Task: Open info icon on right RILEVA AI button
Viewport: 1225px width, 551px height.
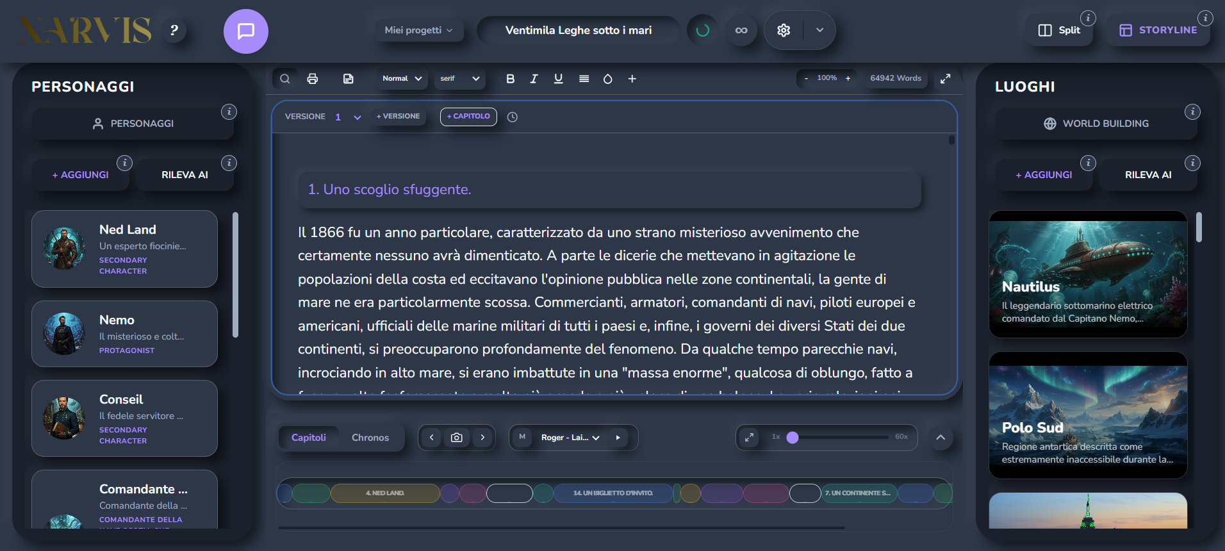Action: coord(1192,163)
